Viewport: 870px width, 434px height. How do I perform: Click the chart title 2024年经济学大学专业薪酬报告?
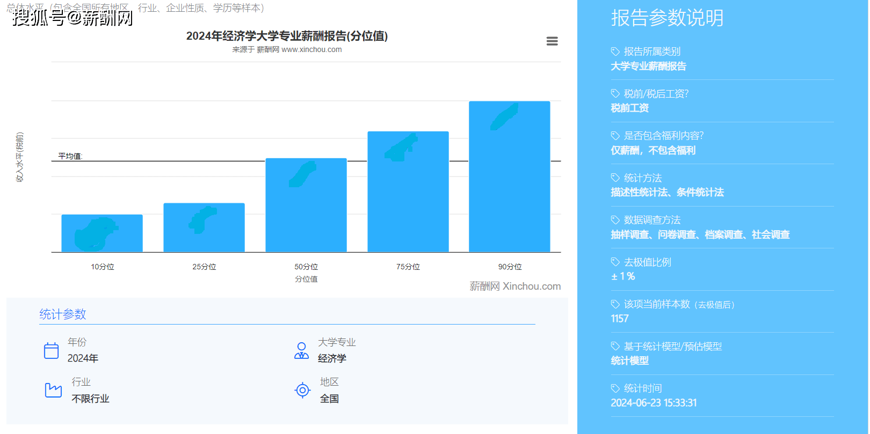click(287, 36)
